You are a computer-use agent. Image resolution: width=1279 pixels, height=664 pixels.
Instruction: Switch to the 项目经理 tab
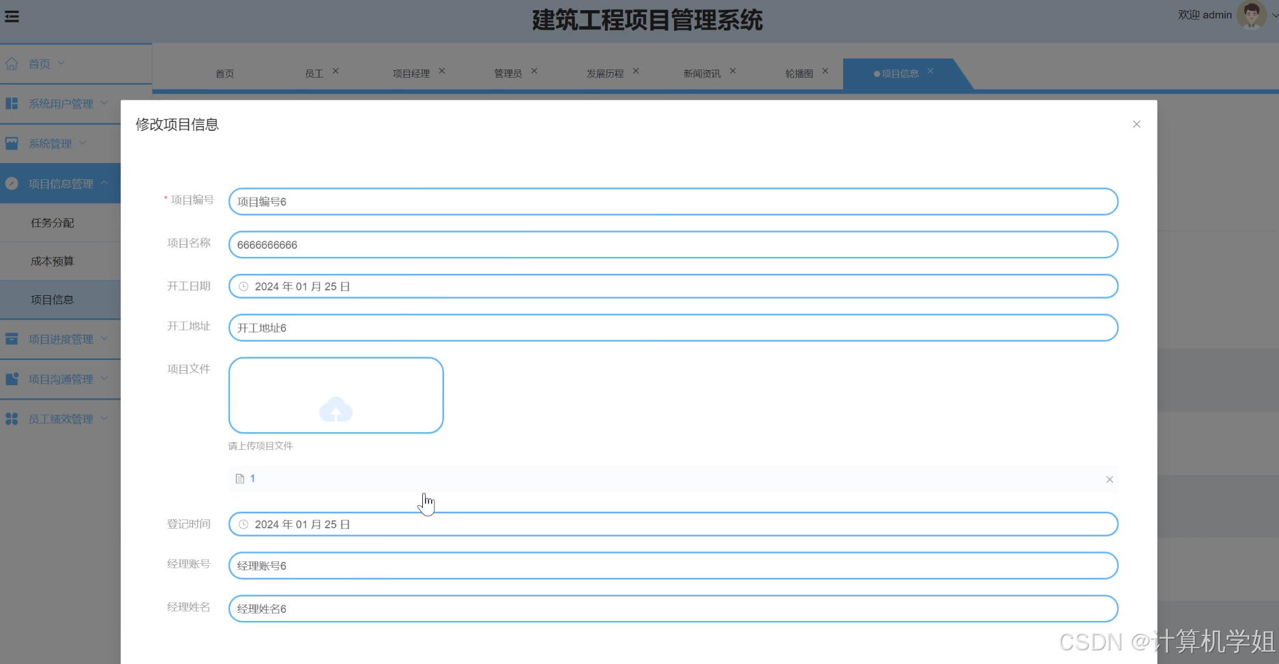coord(411,74)
